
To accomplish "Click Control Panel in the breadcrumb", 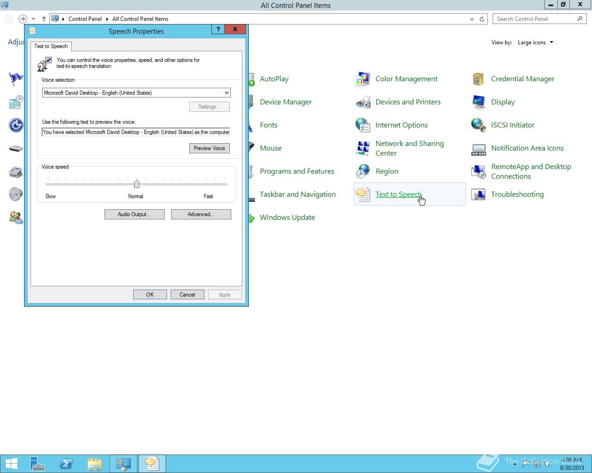I will [x=85, y=19].
